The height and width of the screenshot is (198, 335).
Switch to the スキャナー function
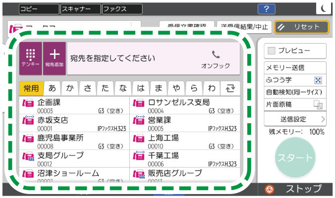tap(81, 9)
